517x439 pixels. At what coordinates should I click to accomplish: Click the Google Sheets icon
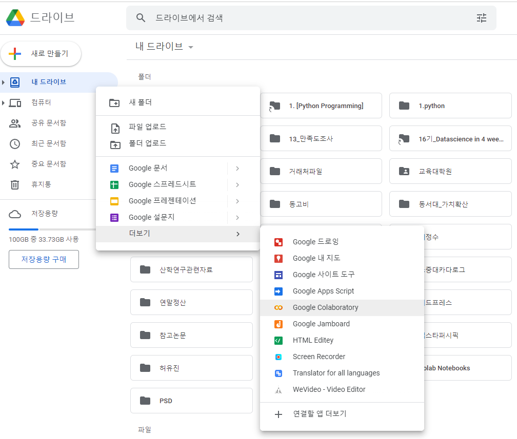point(114,185)
